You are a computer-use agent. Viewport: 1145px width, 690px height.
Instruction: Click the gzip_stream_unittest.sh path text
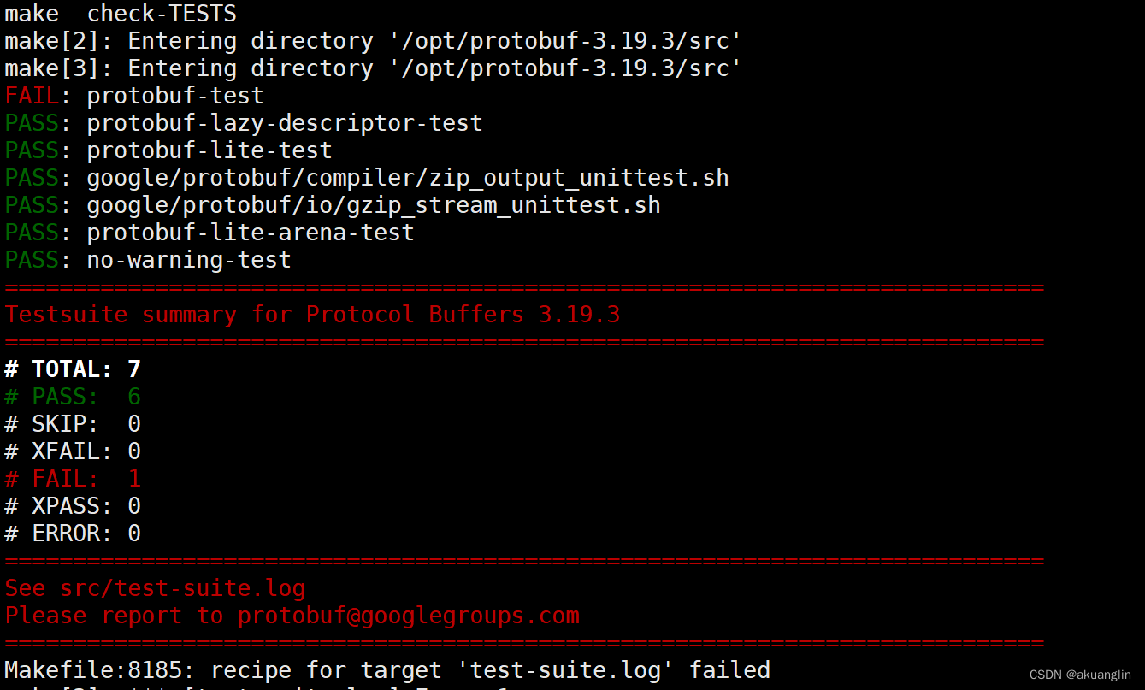374,205
